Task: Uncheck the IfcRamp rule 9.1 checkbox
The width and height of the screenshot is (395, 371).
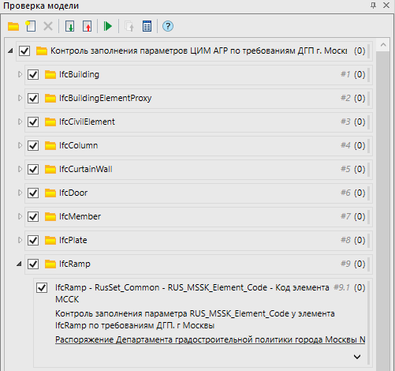Action: [x=42, y=287]
